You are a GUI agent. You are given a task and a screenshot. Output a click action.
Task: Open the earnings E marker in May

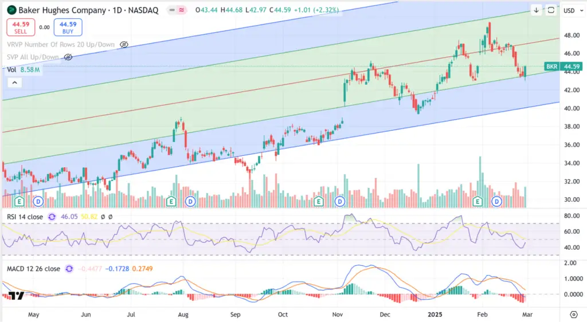(19, 202)
